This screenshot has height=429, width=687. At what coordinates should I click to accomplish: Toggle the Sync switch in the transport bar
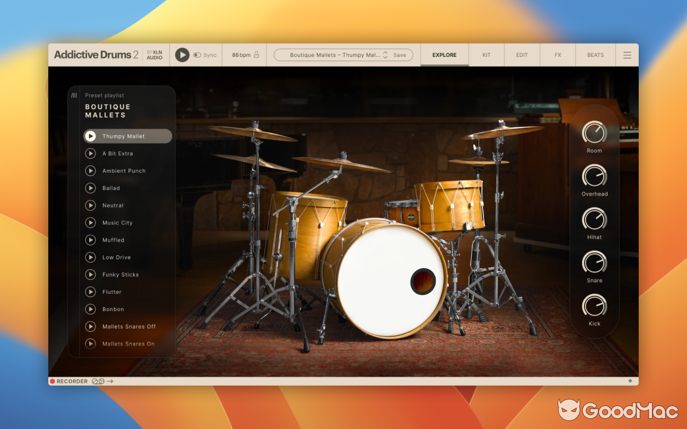tap(196, 54)
